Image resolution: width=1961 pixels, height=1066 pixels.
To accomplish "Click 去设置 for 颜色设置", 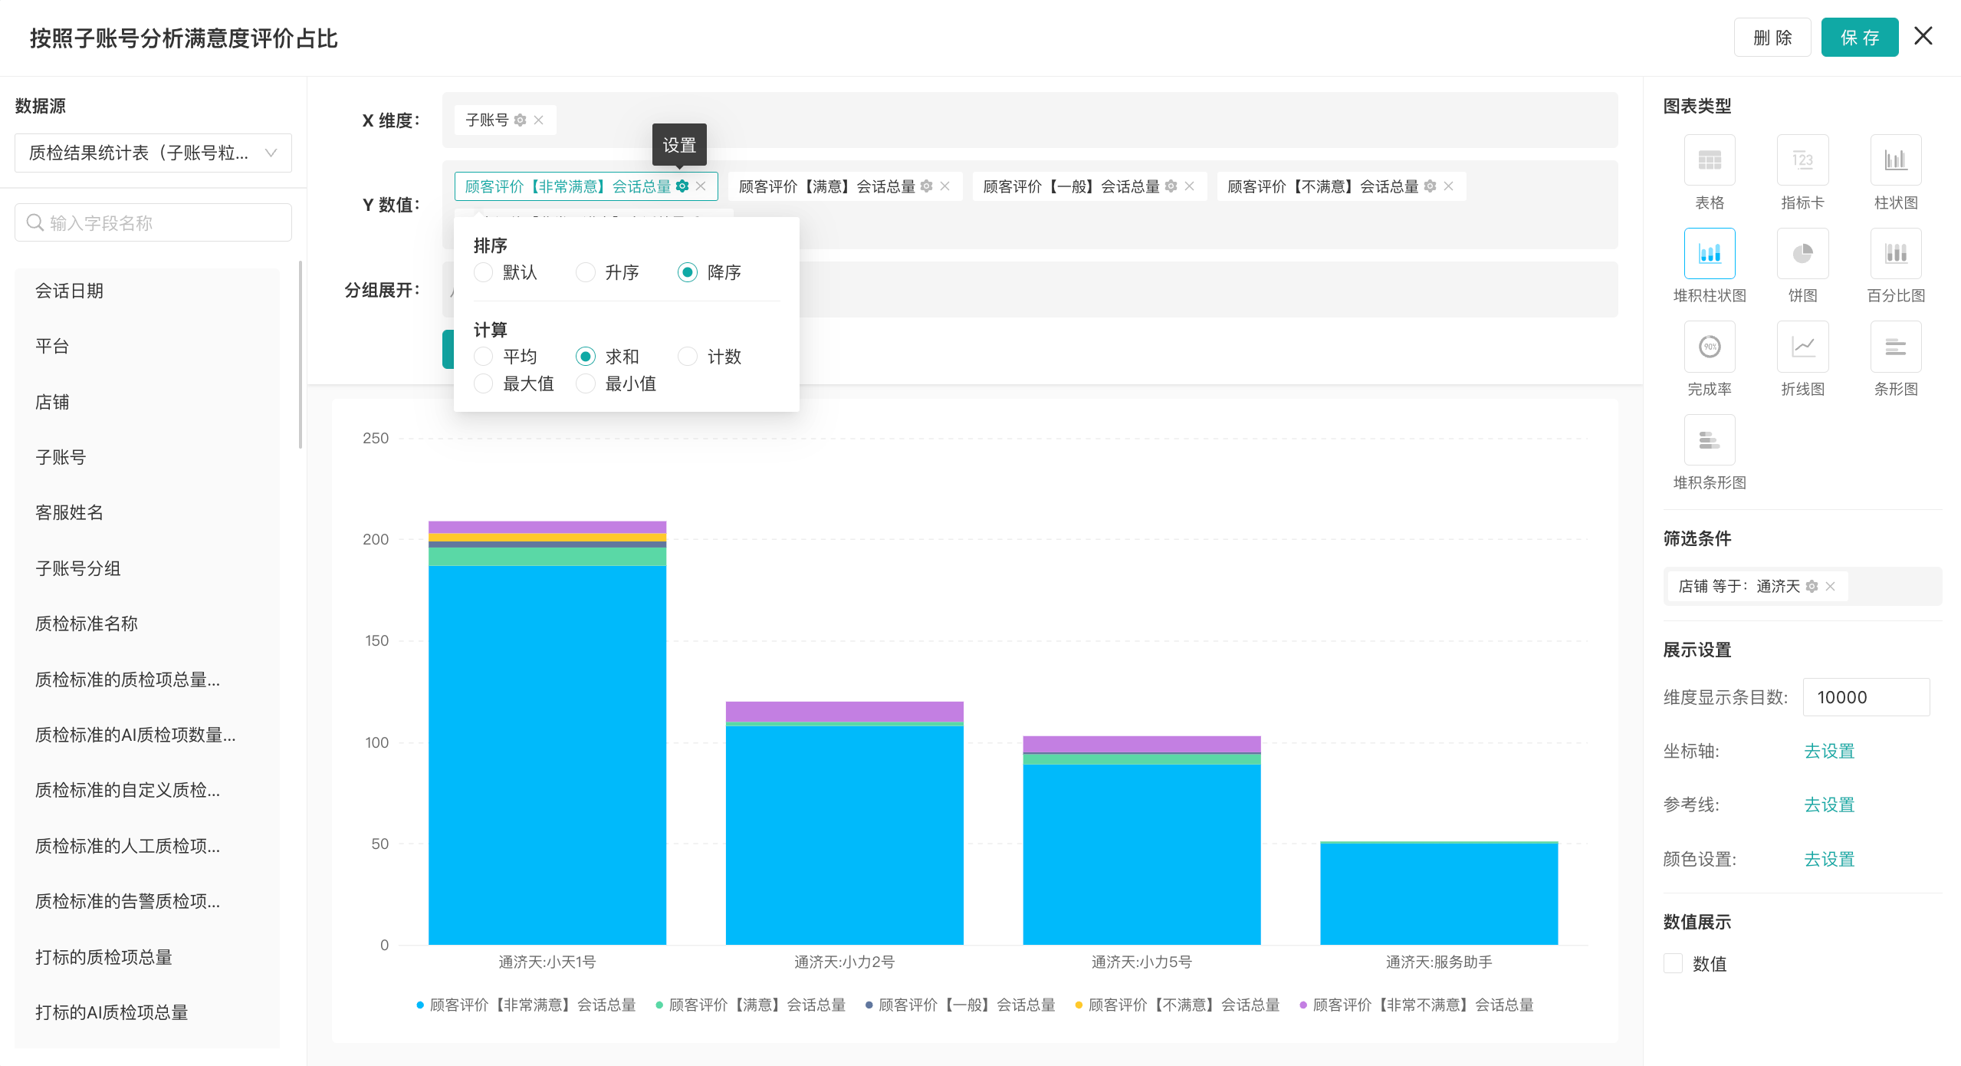I will [x=1829, y=859].
